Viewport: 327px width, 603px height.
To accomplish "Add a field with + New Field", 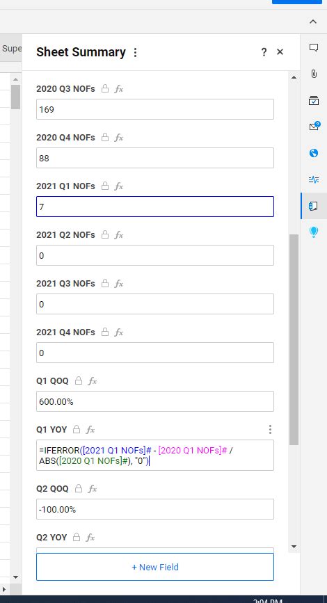I will click(155, 567).
